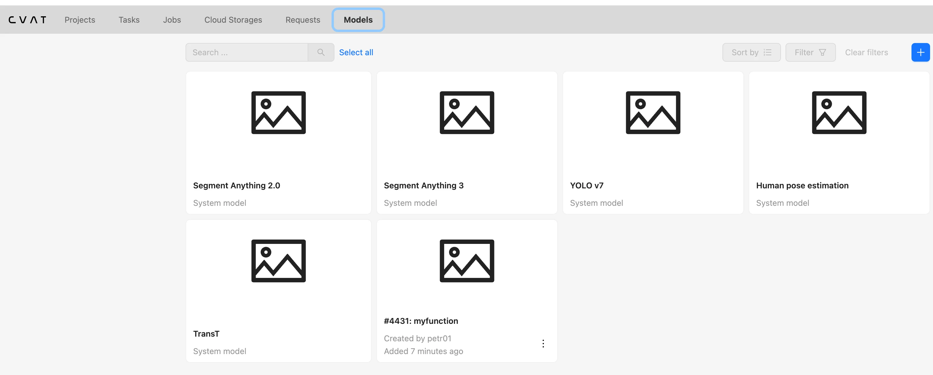This screenshot has width=933, height=375.
Task: Click the Clear filters button
Action: tap(866, 53)
